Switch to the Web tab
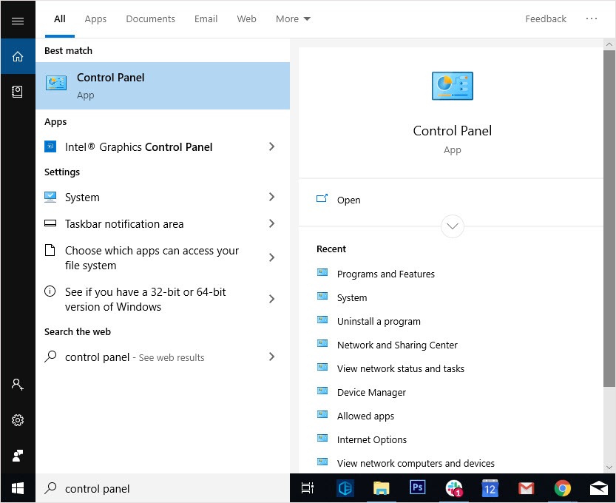This screenshot has width=616, height=503. click(246, 19)
